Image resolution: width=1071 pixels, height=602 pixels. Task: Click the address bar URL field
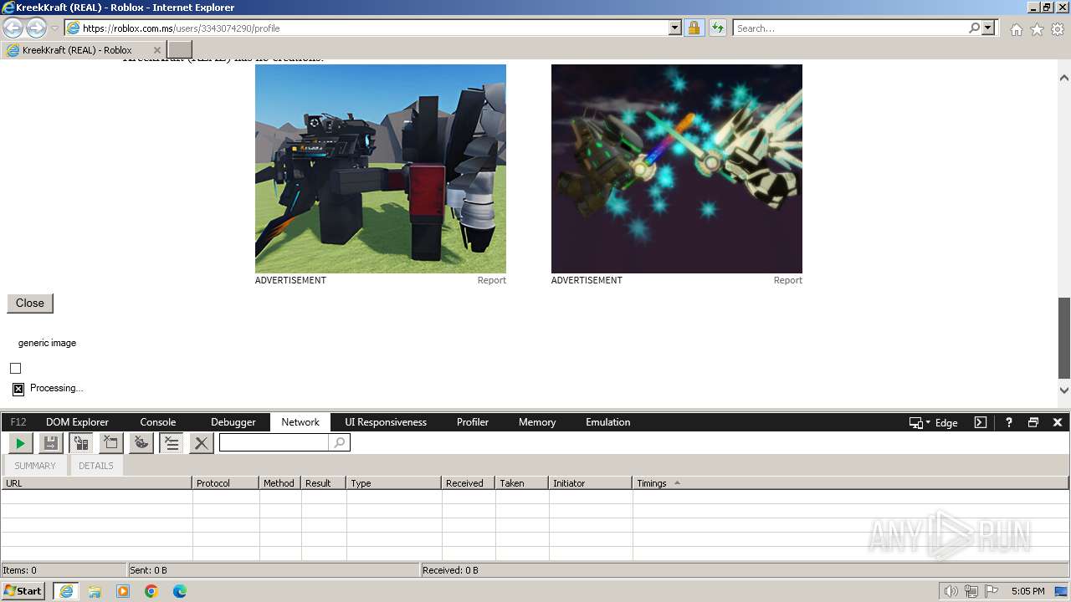[x=375, y=28]
